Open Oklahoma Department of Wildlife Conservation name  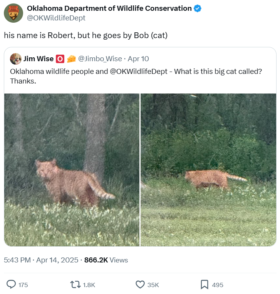tap(109, 8)
